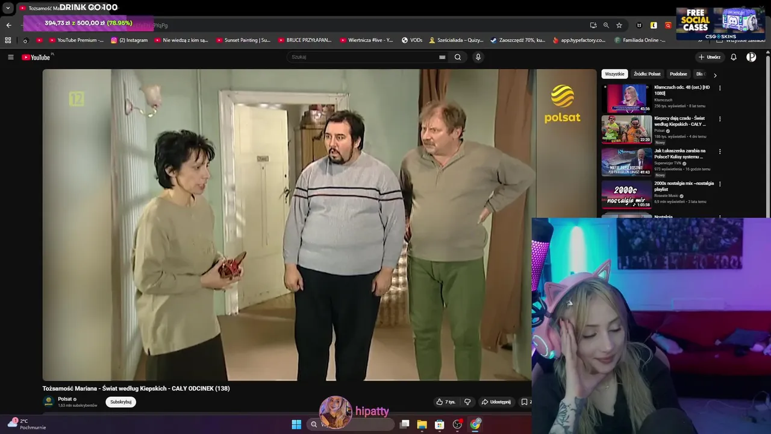
Task: Open the VODs bookmark
Action: click(x=412, y=40)
